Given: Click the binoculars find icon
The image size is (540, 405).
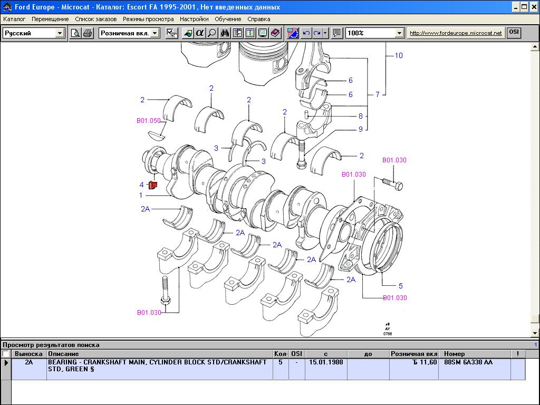Looking at the screenshot, I should (225, 33).
